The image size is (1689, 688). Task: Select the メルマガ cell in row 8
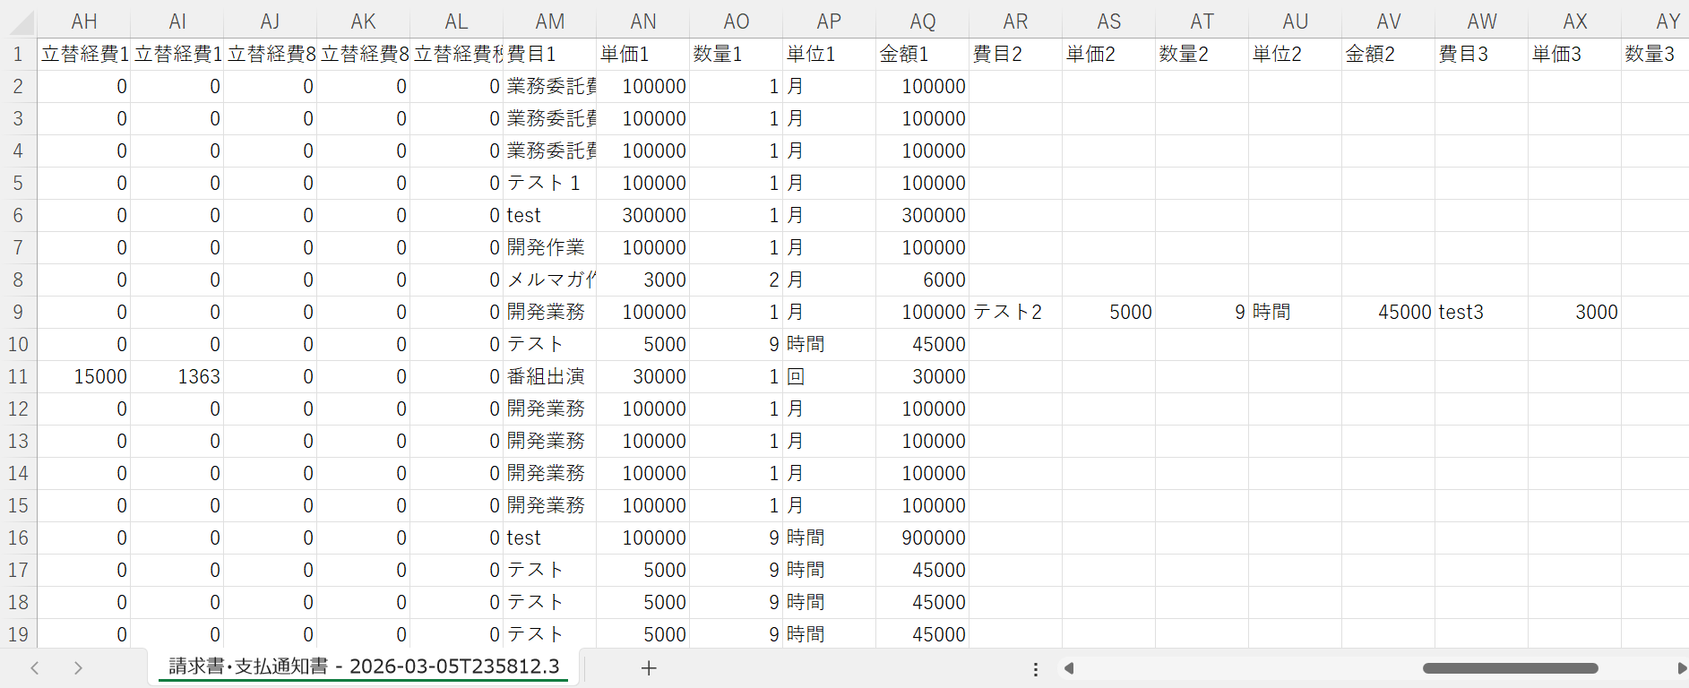550,279
